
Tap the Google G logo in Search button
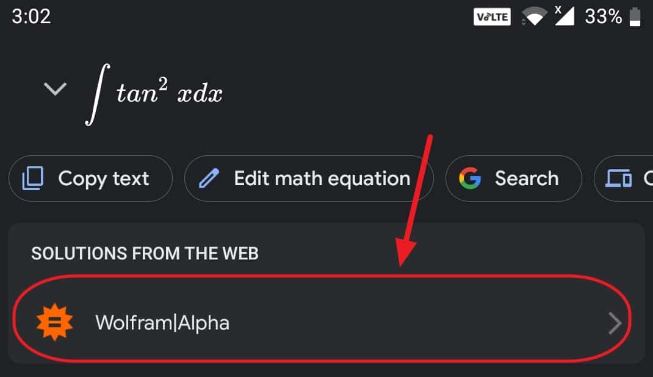point(470,178)
